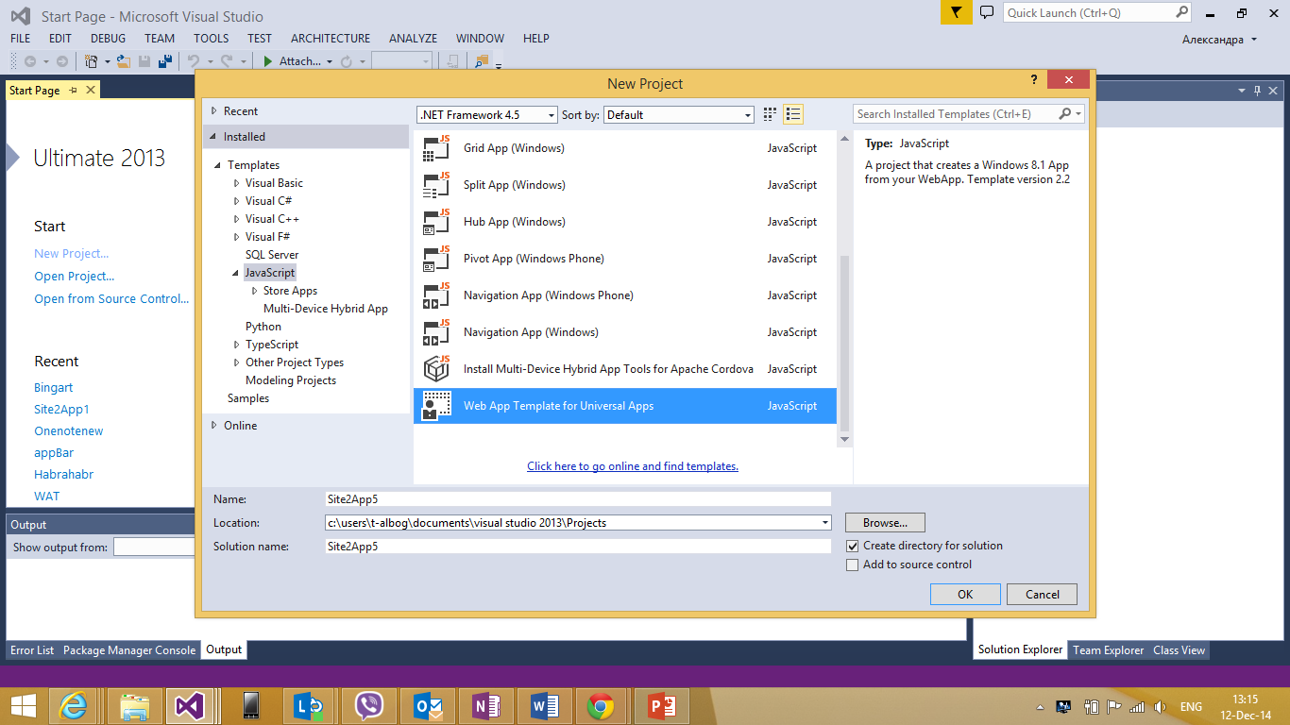Toggle Create directory for solution checkbox
The height and width of the screenshot is (725, 1290).
853,546
